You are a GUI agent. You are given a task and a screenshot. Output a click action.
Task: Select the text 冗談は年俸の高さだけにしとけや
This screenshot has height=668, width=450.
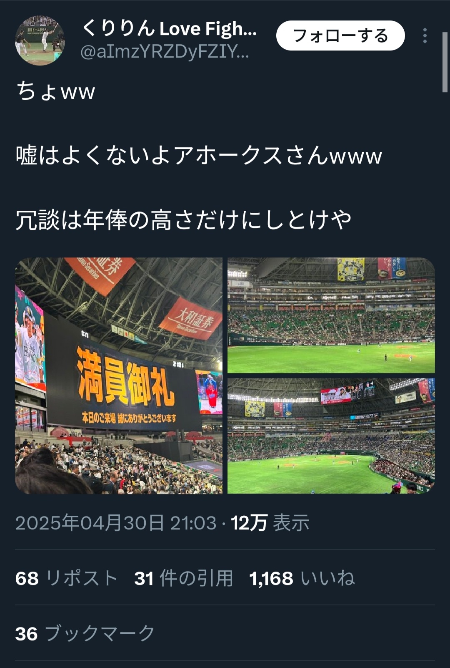click(183, 220)
